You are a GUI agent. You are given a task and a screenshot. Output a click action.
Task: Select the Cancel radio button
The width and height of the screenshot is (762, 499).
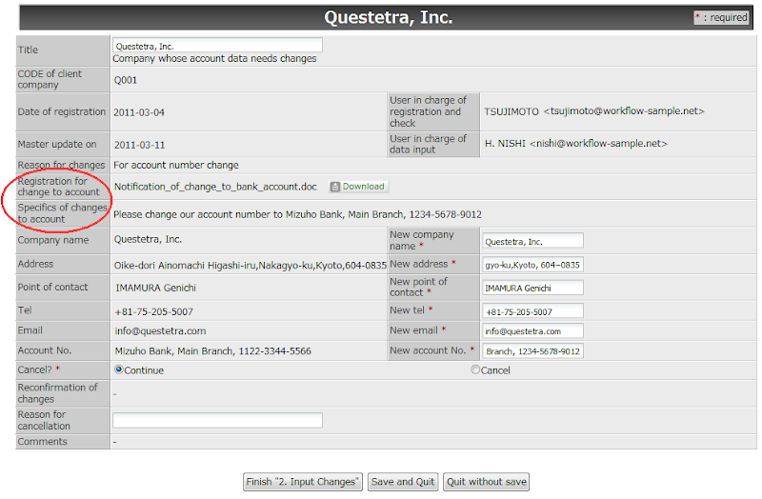click(474, 369)
